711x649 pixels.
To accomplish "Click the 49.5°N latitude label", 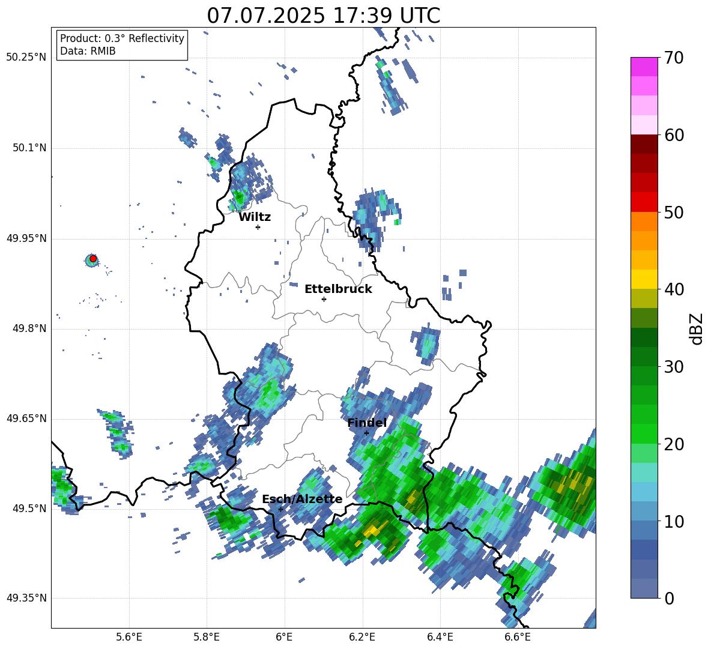I will pyautogui.click(x=30, y=508).
